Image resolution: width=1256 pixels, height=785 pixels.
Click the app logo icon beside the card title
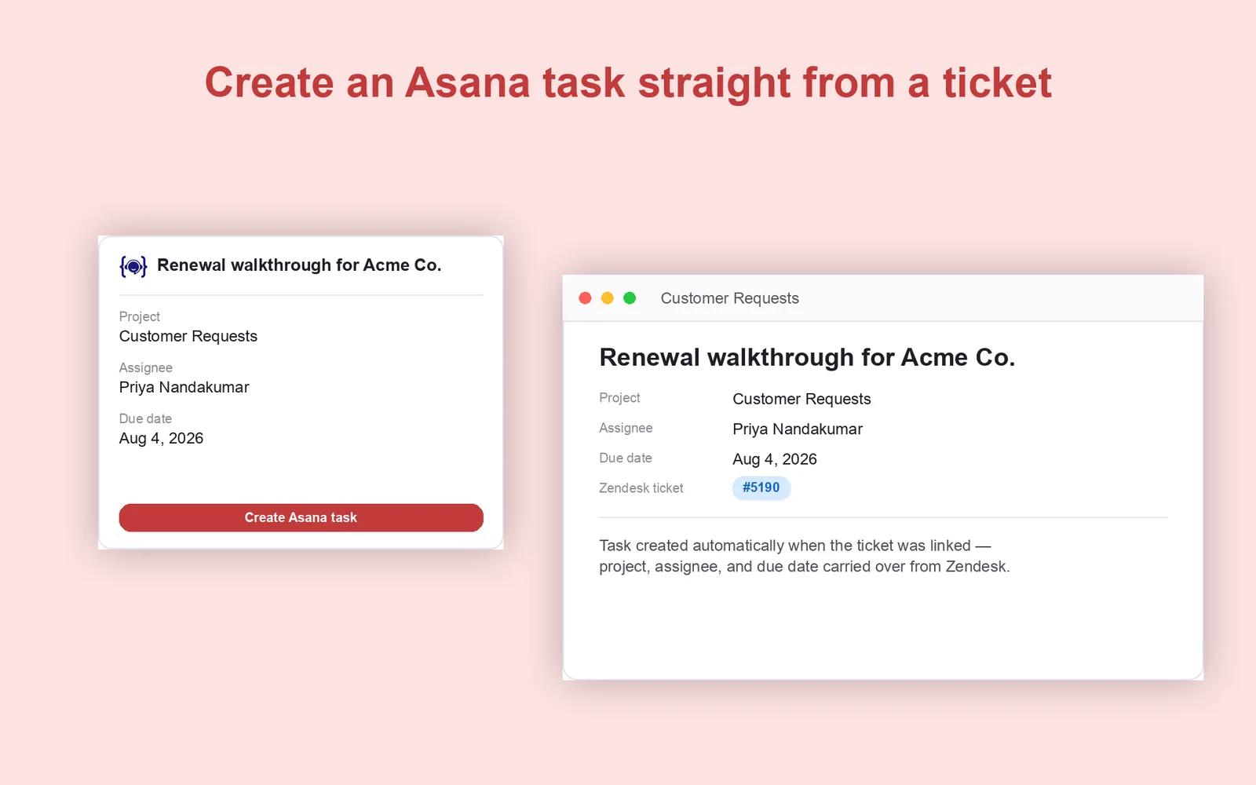pyautogui.click(x=133, y=266)
